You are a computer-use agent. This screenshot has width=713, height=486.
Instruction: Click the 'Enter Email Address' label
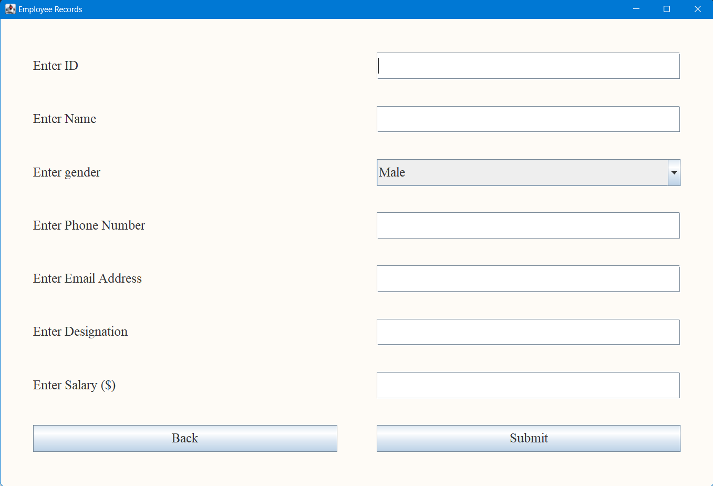87,278
